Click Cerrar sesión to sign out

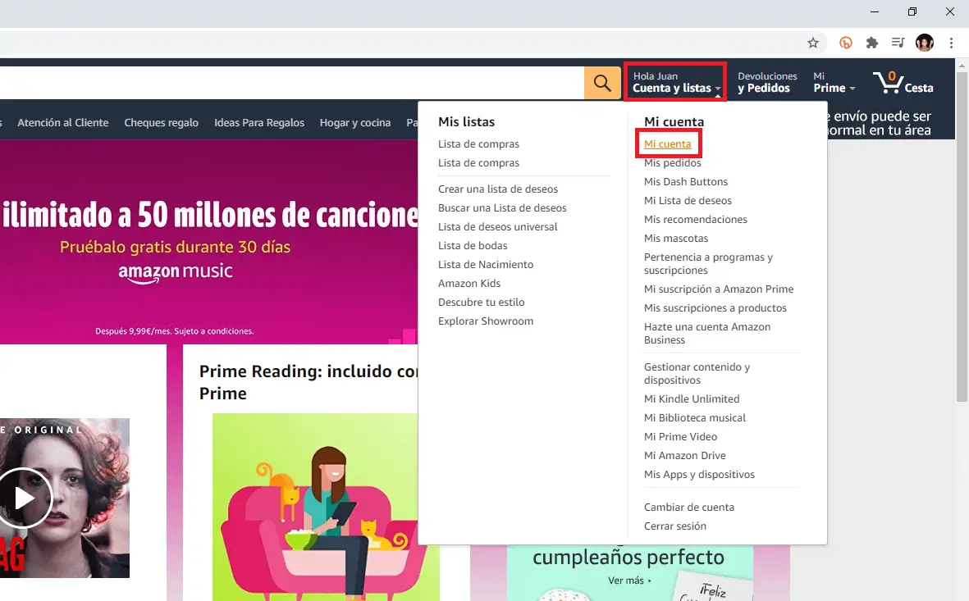(674, 526)
